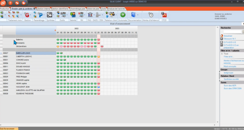This screenshot has width=244, height=130.
Task: Click the orange status pill for CABERTIN LUDOVIC
Action: [98, 56]
